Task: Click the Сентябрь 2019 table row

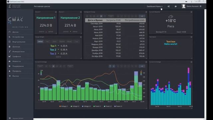Action: pyautogui.click(x=115, y=24)
